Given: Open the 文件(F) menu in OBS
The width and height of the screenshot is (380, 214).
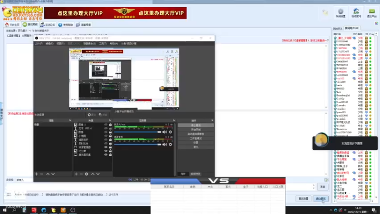Looking at the screenshot, I should 38,44.
